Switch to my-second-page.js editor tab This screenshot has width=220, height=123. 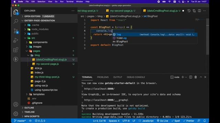121,11
